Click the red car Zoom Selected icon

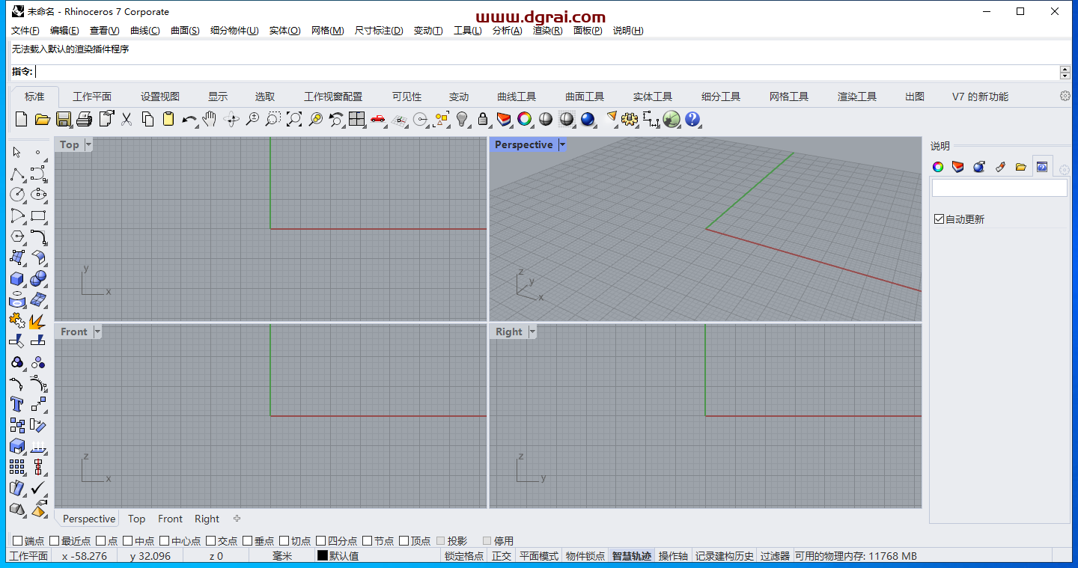(377, 119)
